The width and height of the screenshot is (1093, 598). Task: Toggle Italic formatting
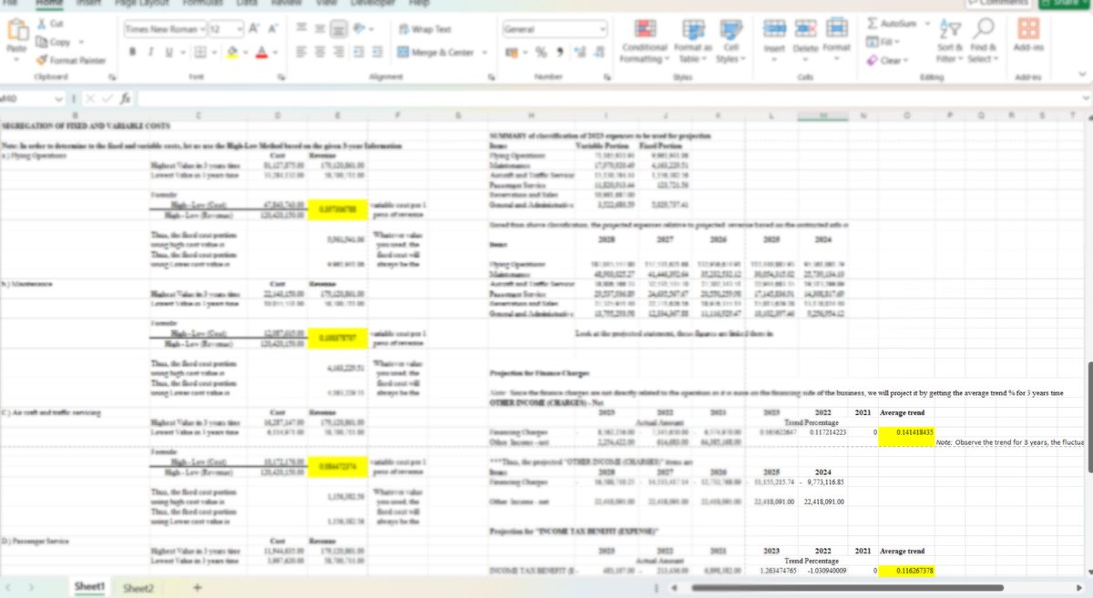(x=149, y=52)
